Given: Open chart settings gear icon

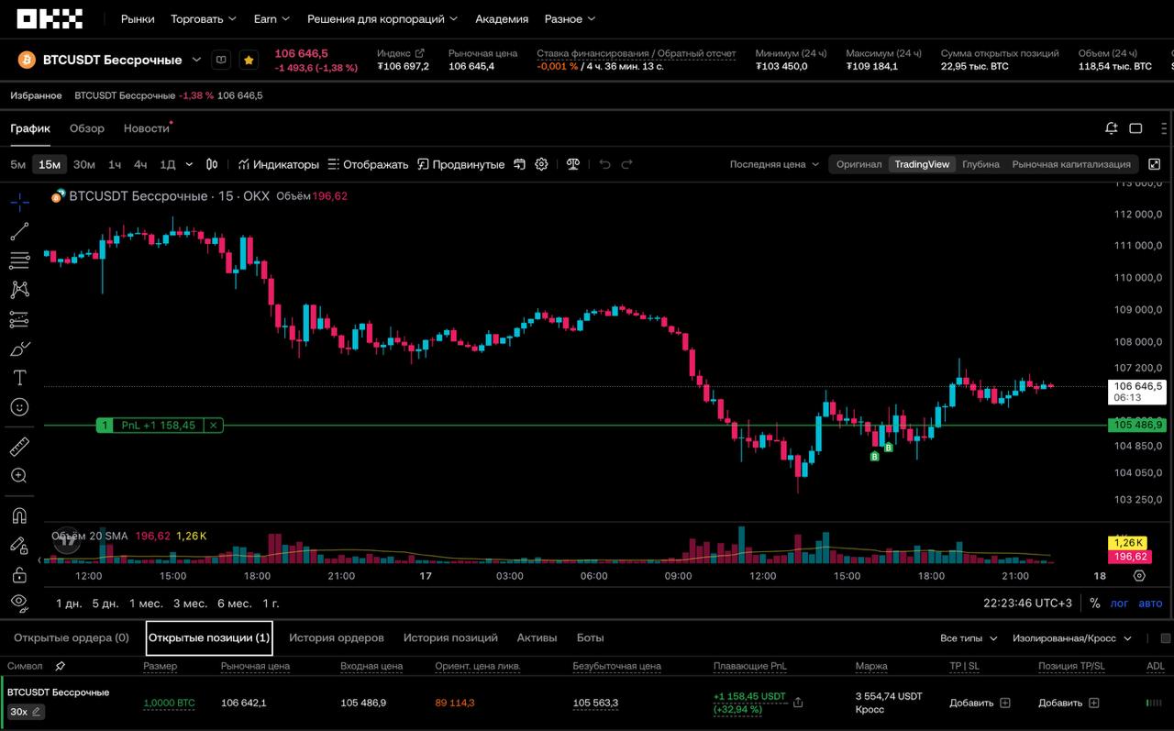Looking at the screenshot, I should pyautogui.click(x=541, y=164).
